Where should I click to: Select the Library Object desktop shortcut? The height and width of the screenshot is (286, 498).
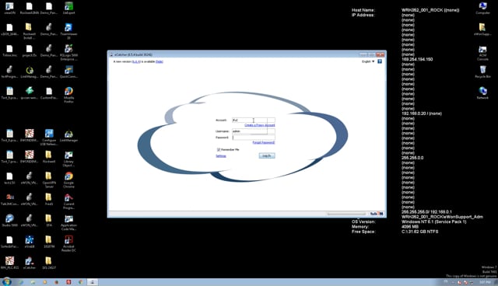click(x=68, y=159)
